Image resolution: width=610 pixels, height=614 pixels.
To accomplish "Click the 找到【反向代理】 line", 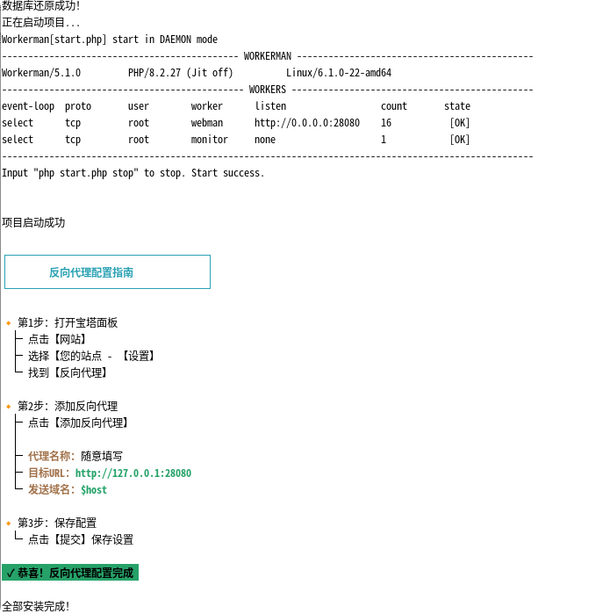I will point(68,372).
